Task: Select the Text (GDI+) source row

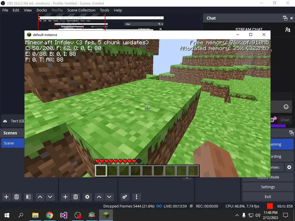Action: click(13, 121)
